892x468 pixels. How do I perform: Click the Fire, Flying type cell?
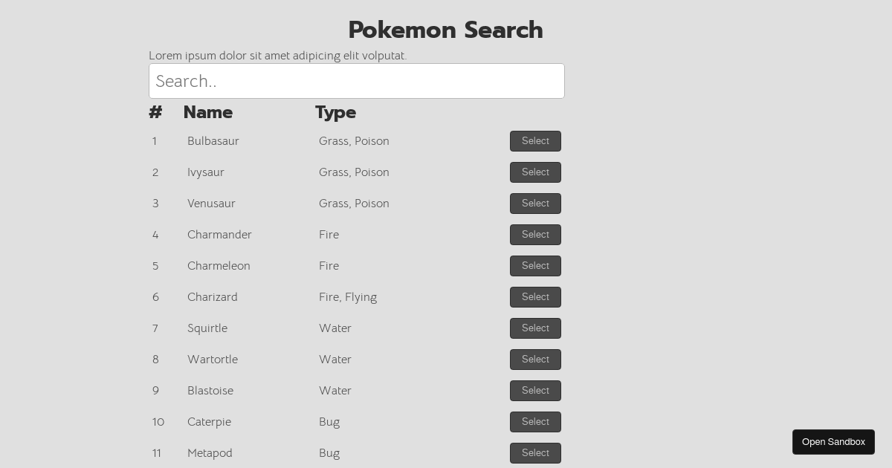[348, 297]
